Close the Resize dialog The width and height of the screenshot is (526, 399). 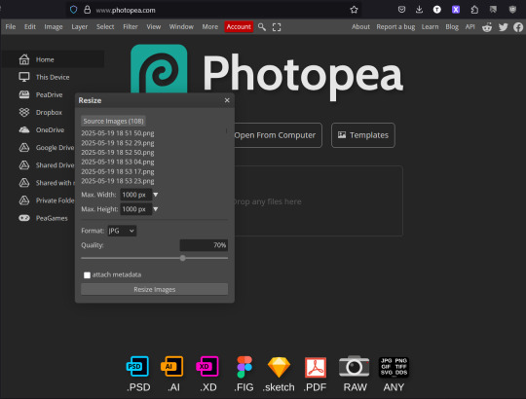pyautogui.click(x=227, y=100)
